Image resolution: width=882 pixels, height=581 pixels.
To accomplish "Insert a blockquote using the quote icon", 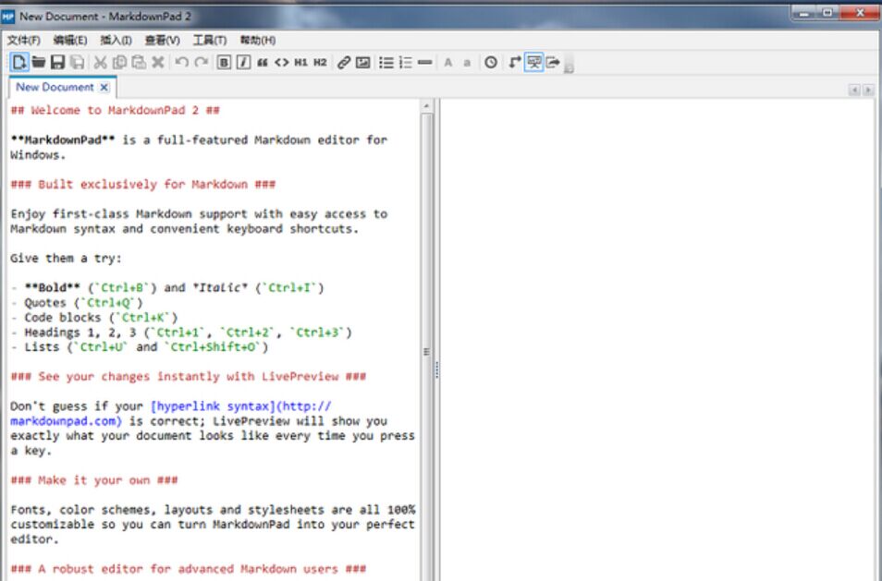I will coord(263,63).
